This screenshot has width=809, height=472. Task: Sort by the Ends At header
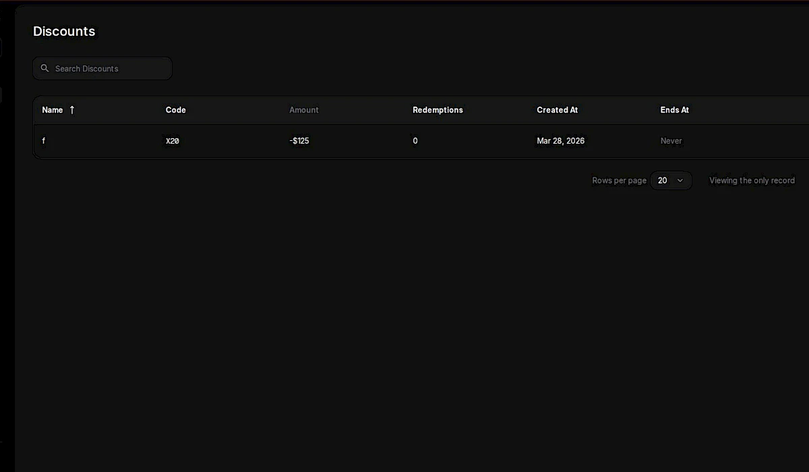[675, 110]
